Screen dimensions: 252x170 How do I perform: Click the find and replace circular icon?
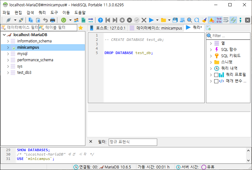pos(197,20)
